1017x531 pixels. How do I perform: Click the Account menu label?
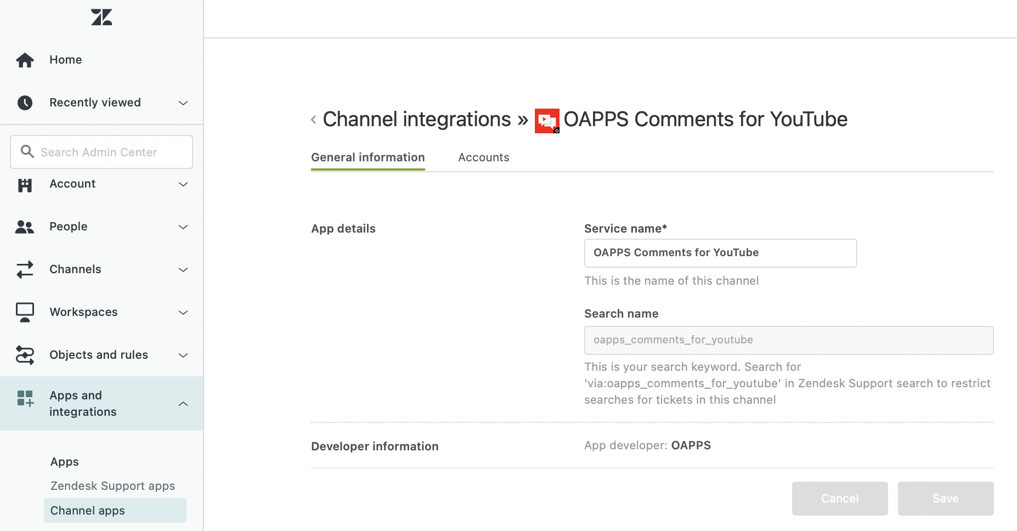click(72, 184)
